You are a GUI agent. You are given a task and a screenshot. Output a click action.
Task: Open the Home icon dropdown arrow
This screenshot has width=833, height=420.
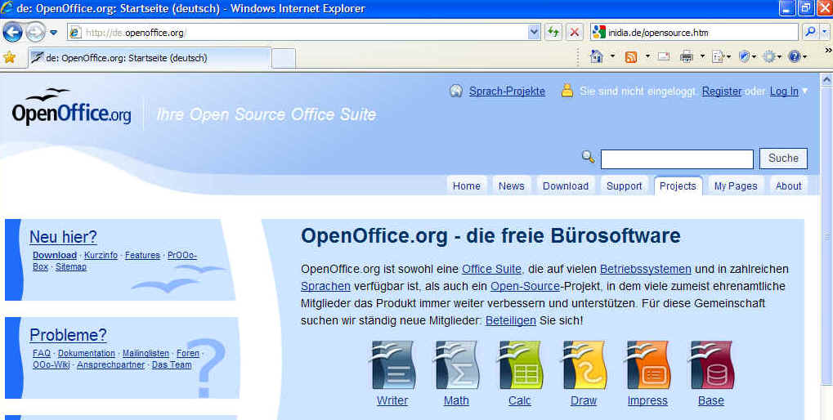coord(612,56)
